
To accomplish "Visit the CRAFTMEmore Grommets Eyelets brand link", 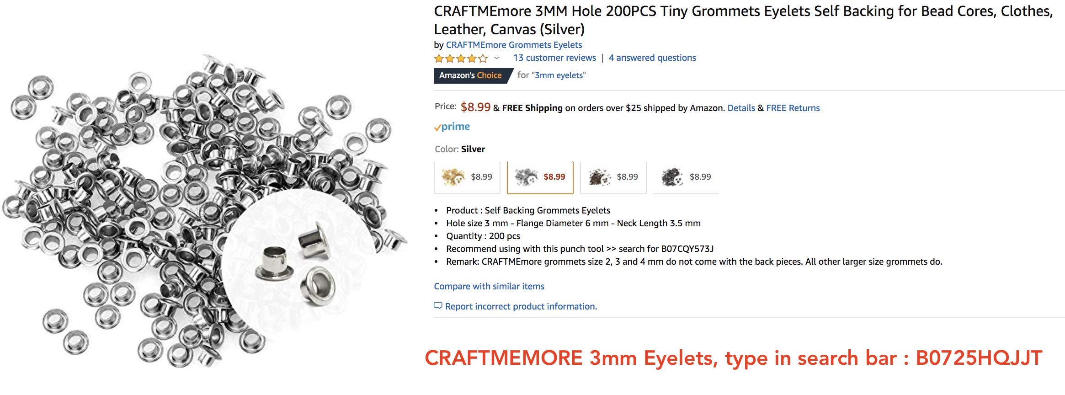I will (x=514, y=45).
